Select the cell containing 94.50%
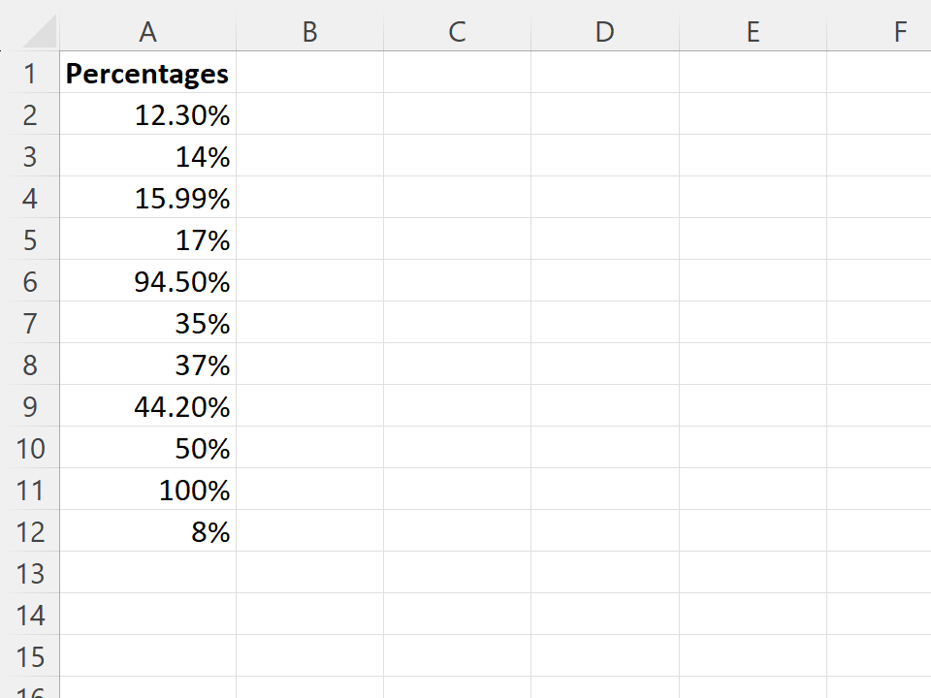This screenshot has height=698, width=931. 147,281
